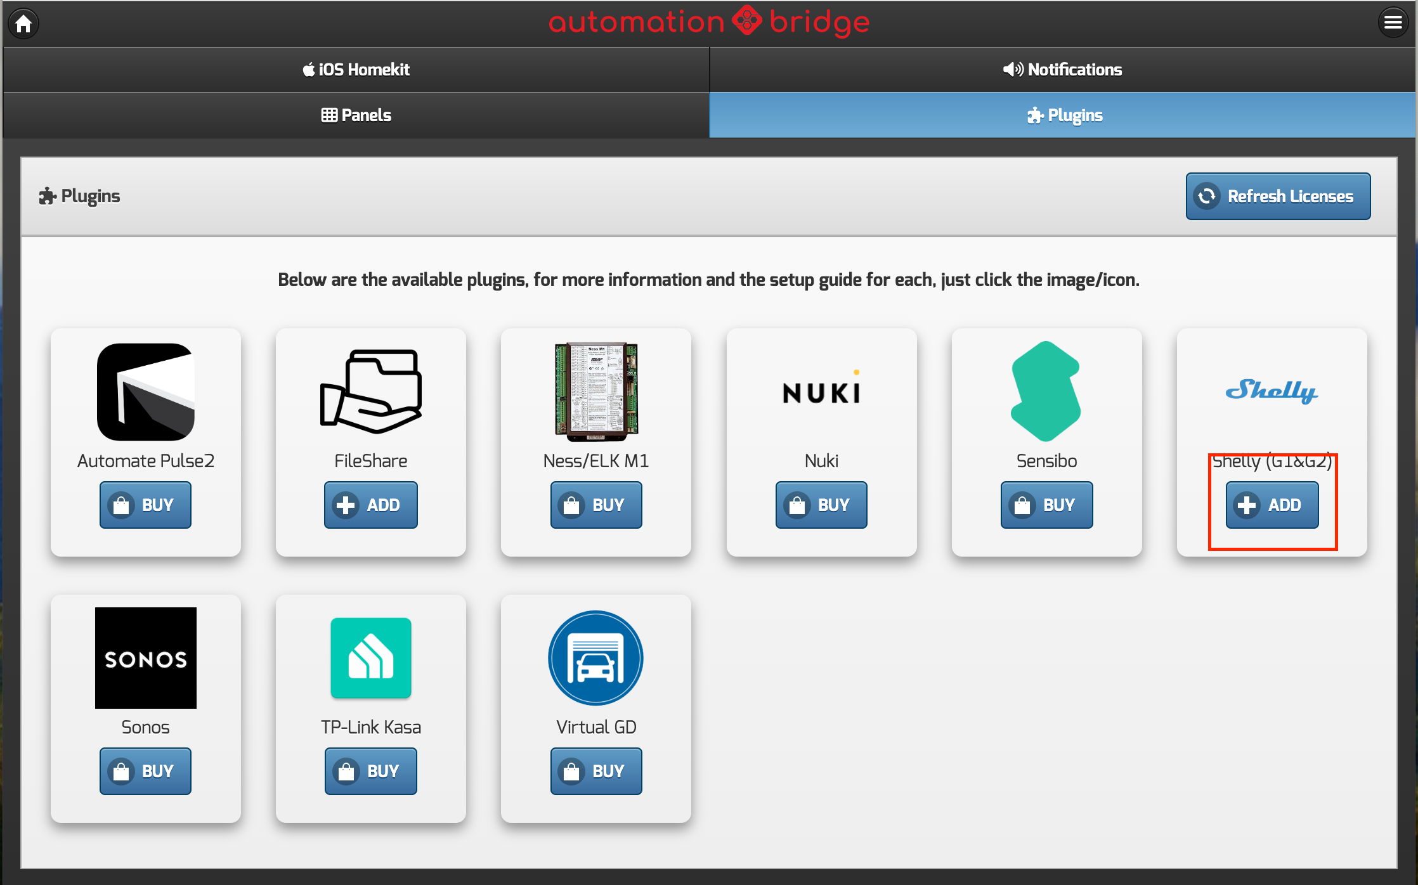The height and width of the screenshot is (885, 1418).
Task: Open the Sonos logo setup guide
Action: [x=145, y=658]
